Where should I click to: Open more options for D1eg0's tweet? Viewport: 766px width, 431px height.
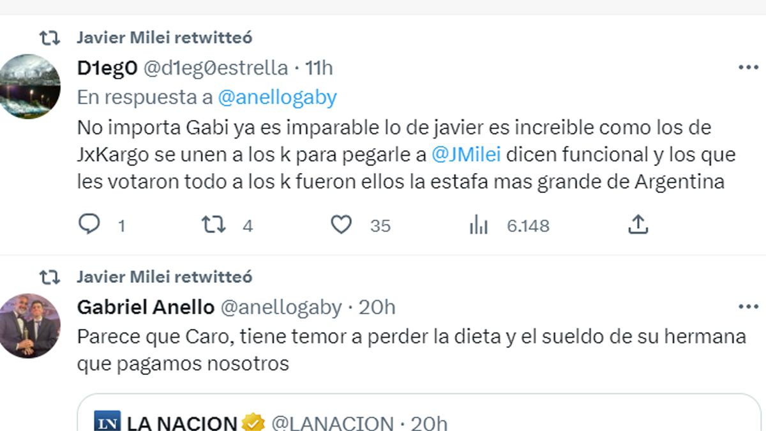tap(747, 68)
